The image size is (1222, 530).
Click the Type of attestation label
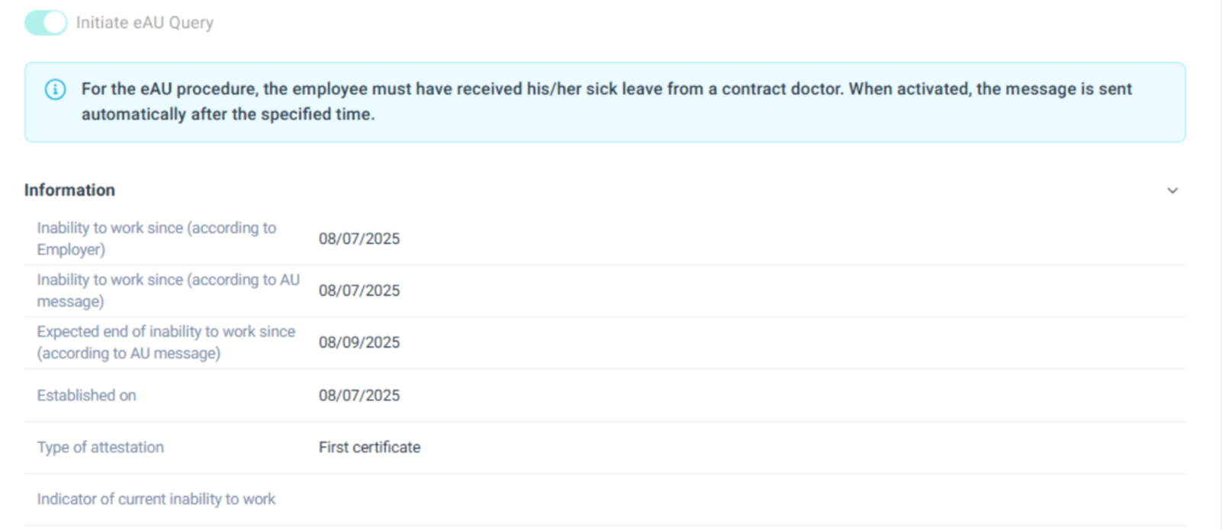coord(100,447)
